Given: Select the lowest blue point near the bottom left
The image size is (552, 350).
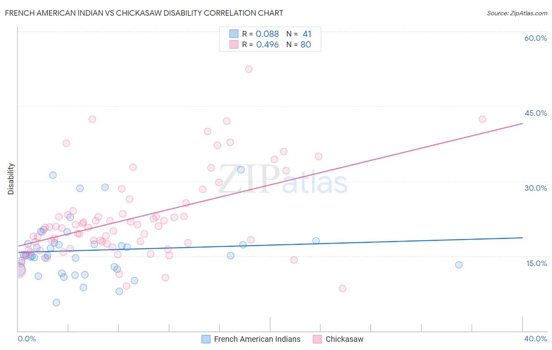Looking at the screenshot, I should [x=56, y=303].
